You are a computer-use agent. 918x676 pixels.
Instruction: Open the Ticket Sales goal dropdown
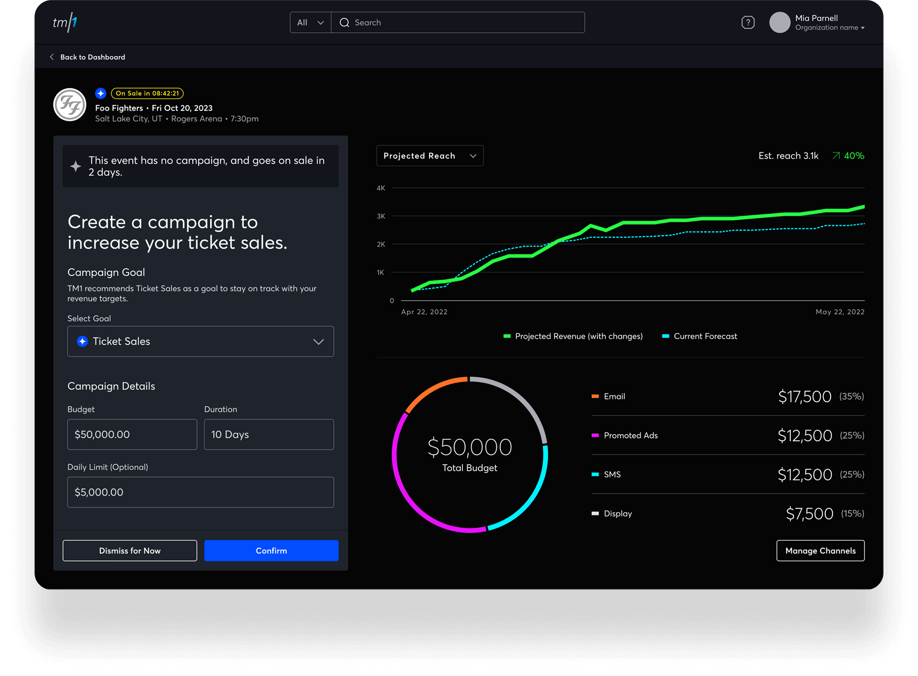pyautogui.click(x=200, y=341)
